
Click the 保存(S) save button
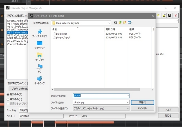tap(143, 102)
